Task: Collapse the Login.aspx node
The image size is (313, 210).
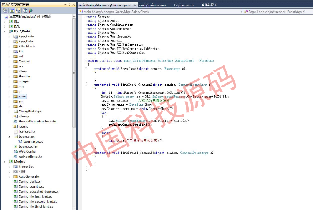Action: 9,137
